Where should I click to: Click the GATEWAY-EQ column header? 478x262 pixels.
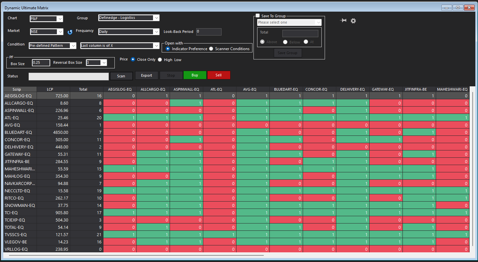(x=386, y=89)
